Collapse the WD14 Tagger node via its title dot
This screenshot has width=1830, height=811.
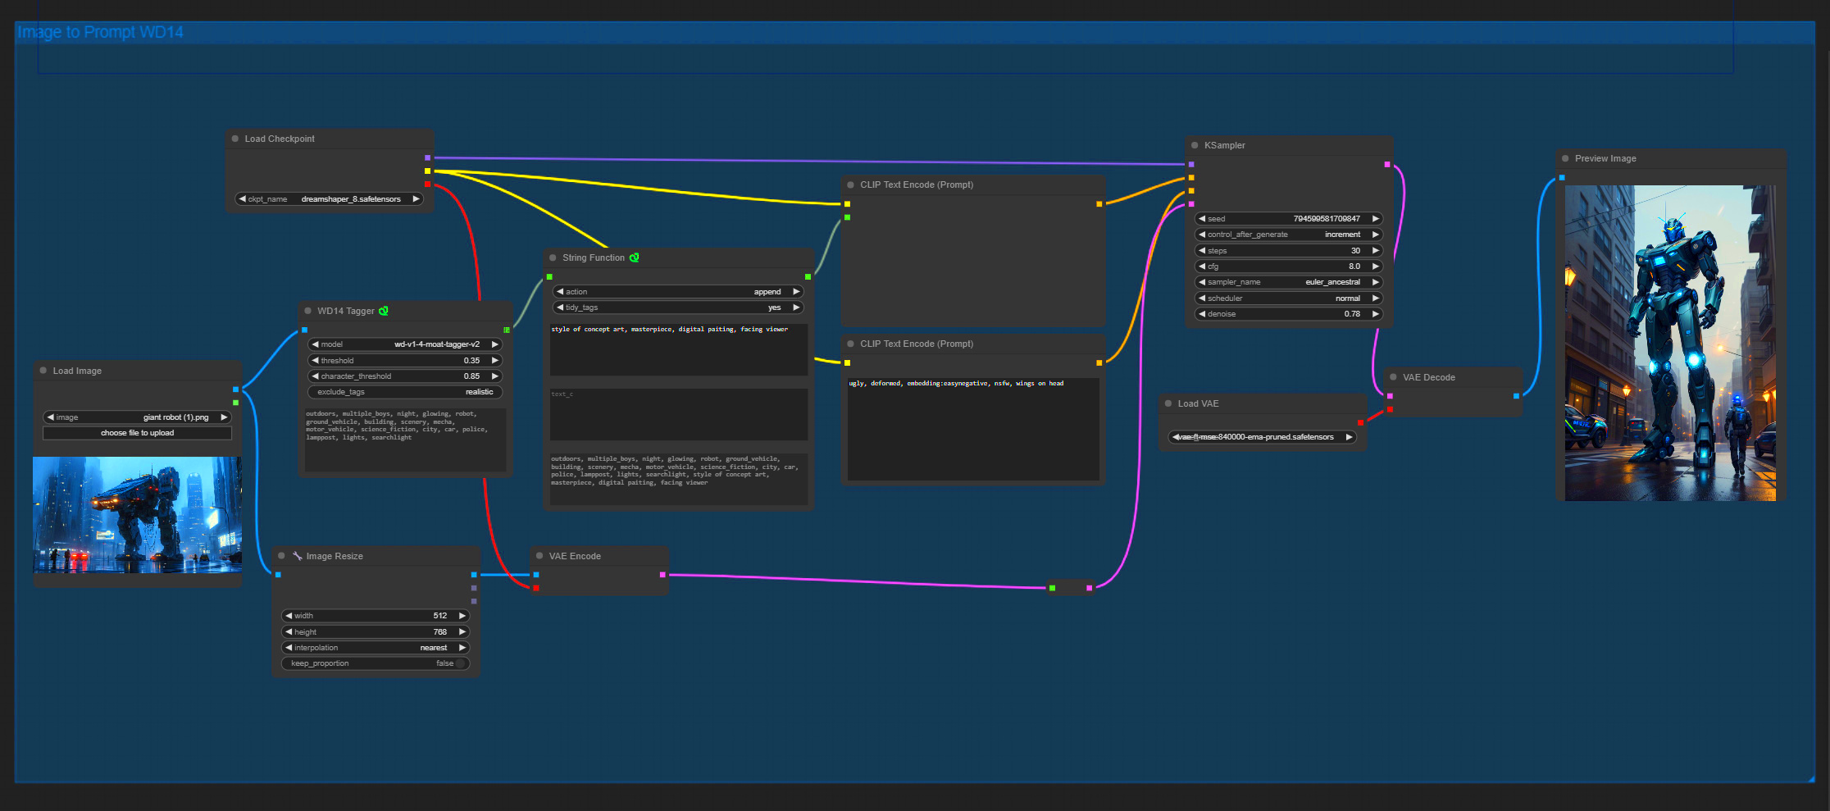(x=308, y=311)
